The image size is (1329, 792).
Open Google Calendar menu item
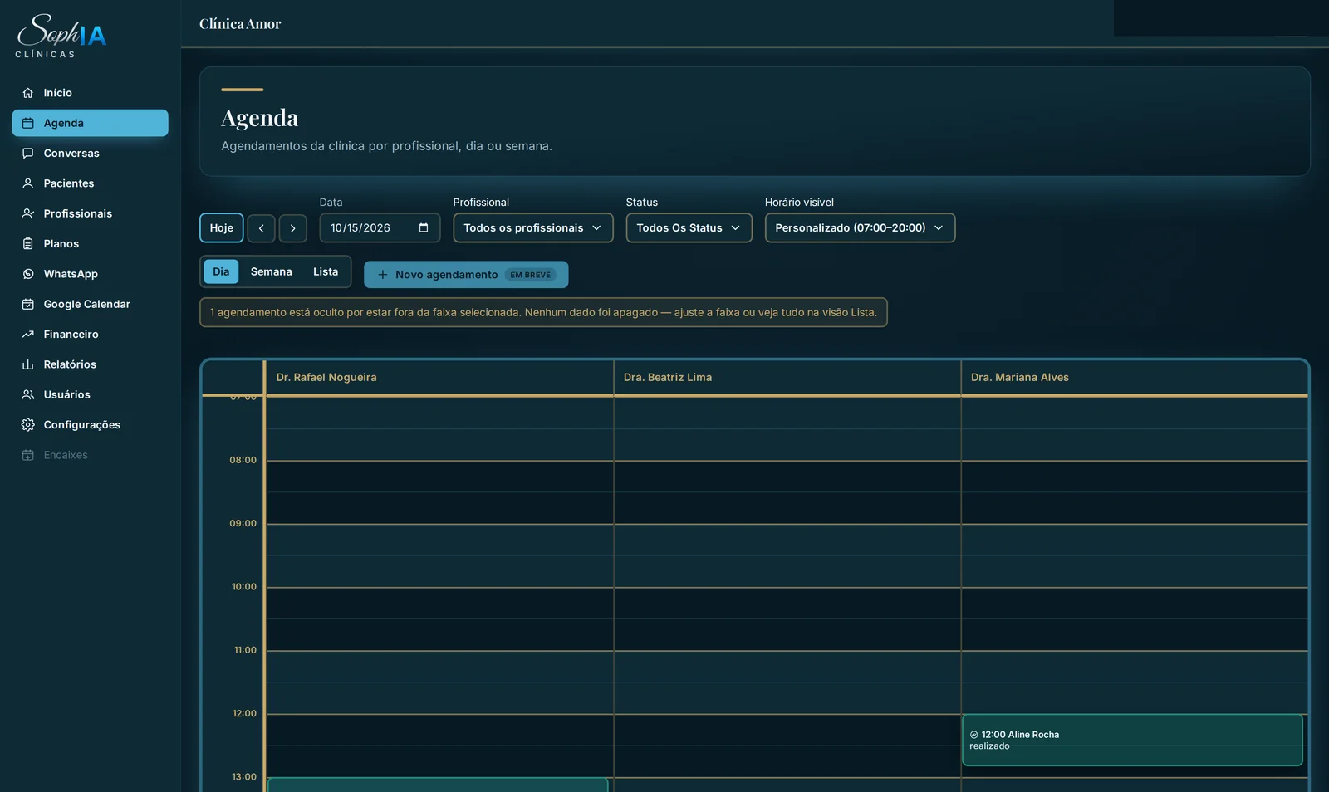pyautogui.click(x=91, y=304)
